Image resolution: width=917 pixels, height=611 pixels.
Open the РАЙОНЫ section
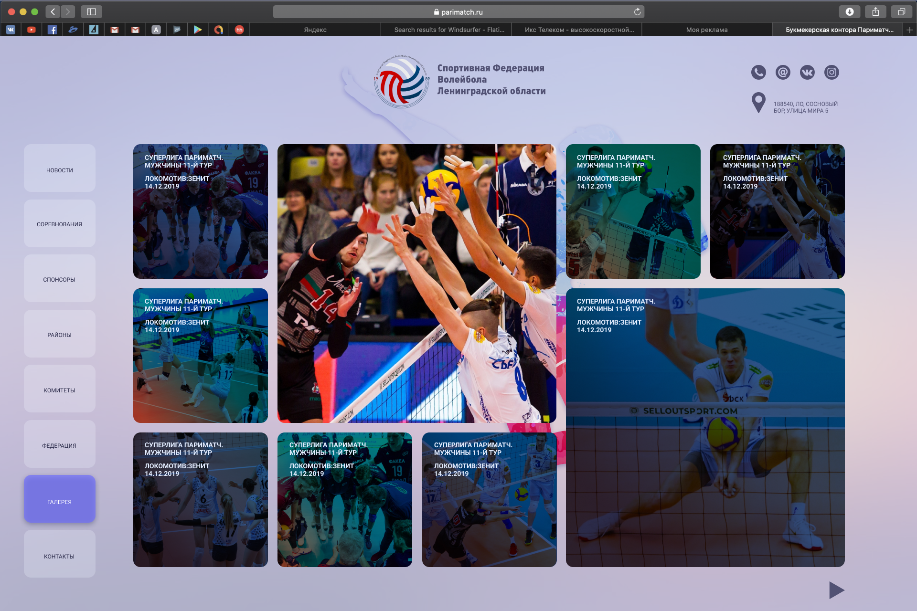[60, 334]
